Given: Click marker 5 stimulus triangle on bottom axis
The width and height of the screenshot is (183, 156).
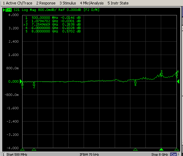Looking at the screenshot, I should pos(177,150).
